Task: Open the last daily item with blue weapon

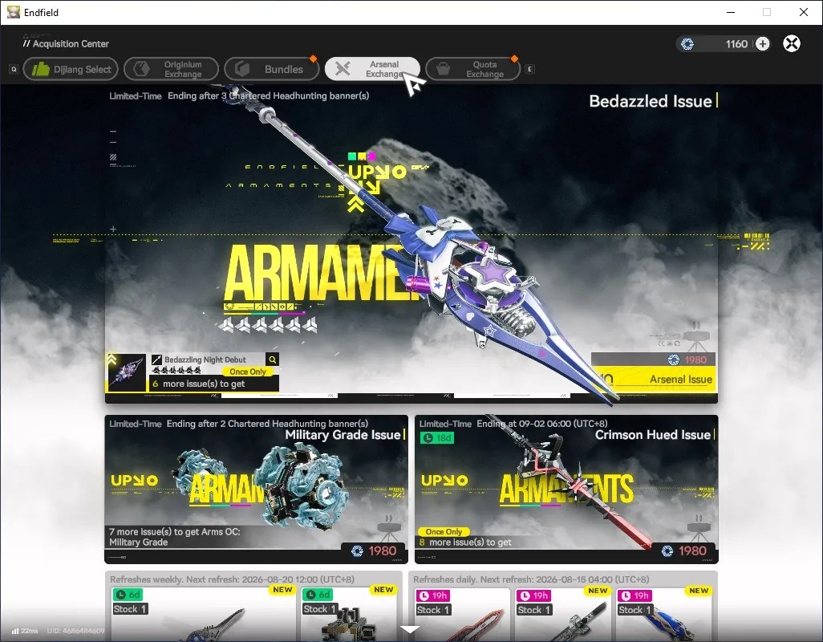Action: pos(663,613)
